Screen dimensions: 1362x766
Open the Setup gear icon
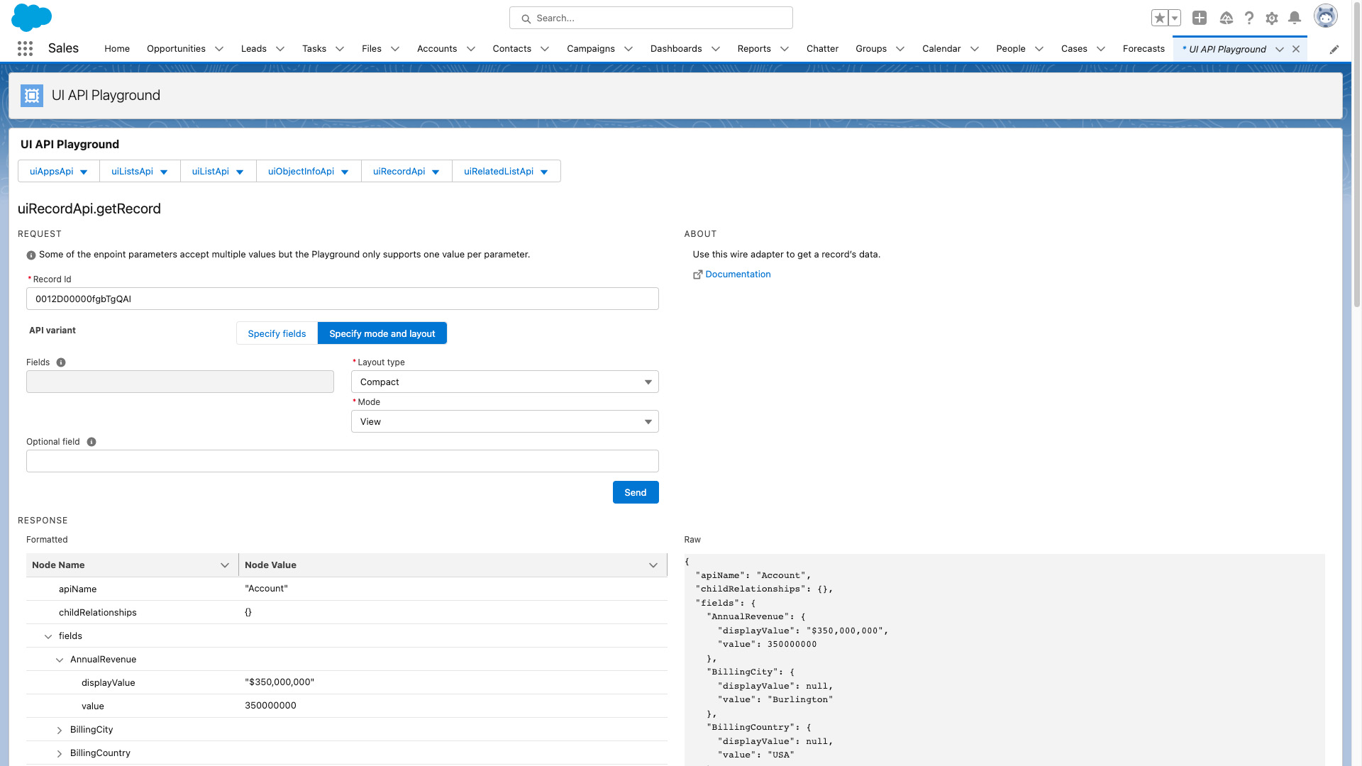coord(1271,18)
